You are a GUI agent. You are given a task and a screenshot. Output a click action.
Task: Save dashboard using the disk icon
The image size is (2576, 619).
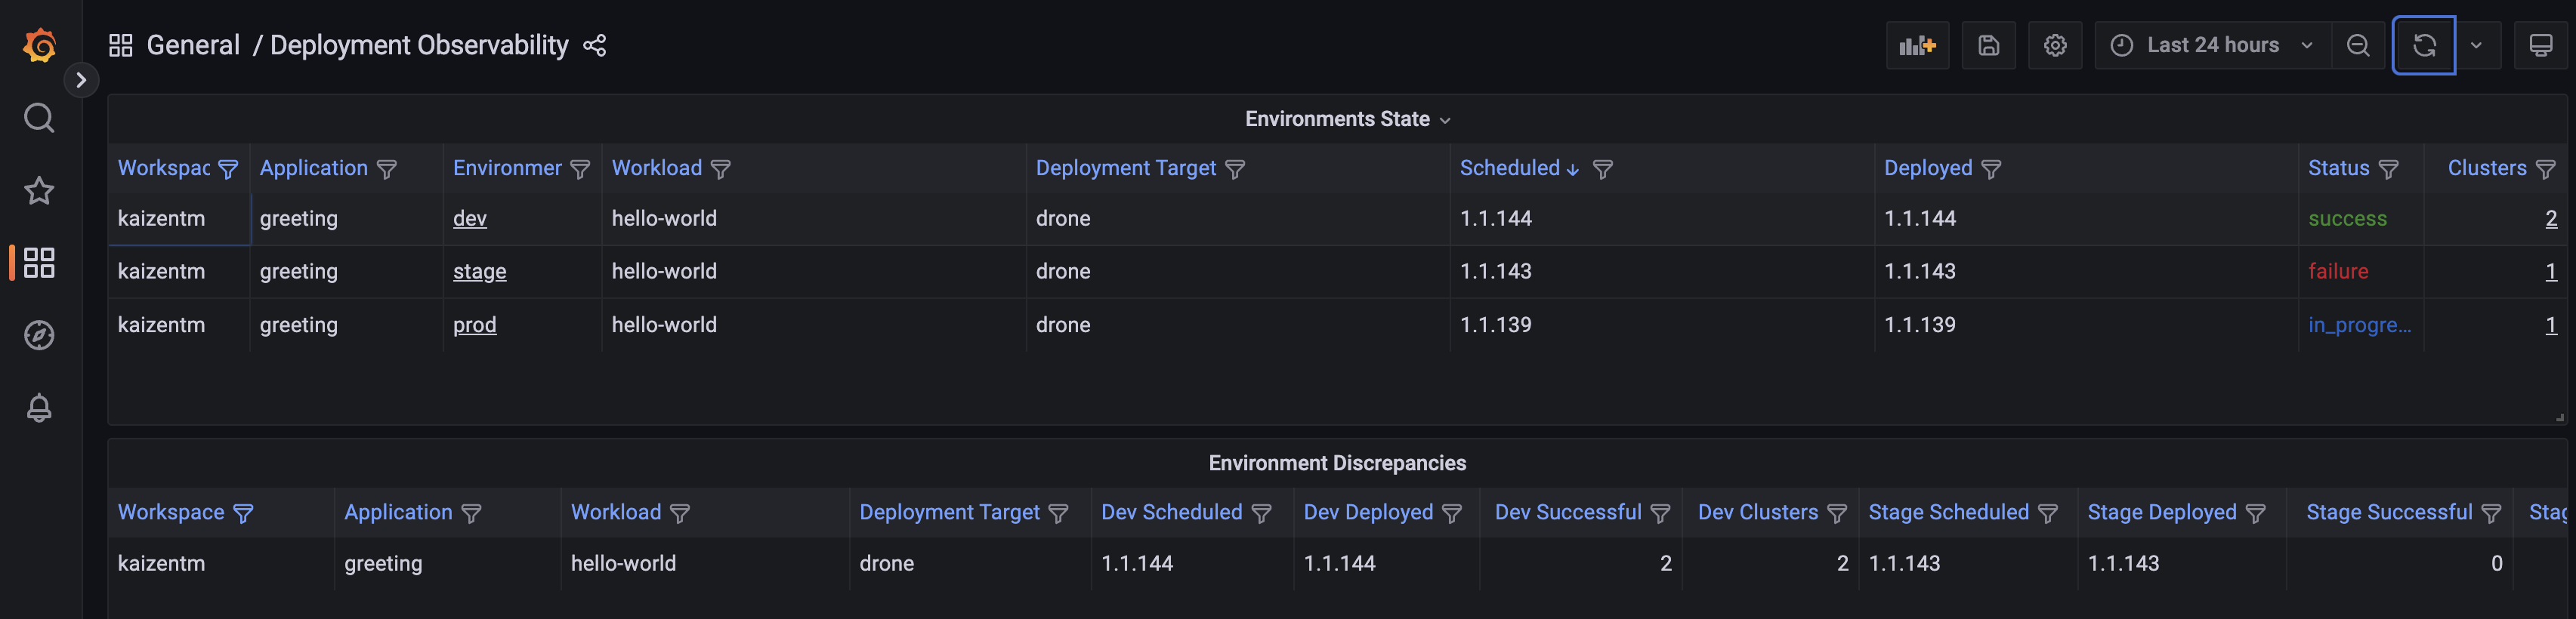[1988, 45]
